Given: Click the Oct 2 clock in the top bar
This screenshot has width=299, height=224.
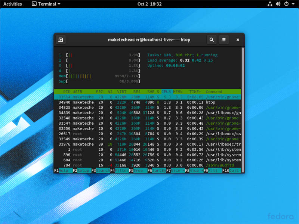Looking at the screenshot, I should tap(149, 4).
